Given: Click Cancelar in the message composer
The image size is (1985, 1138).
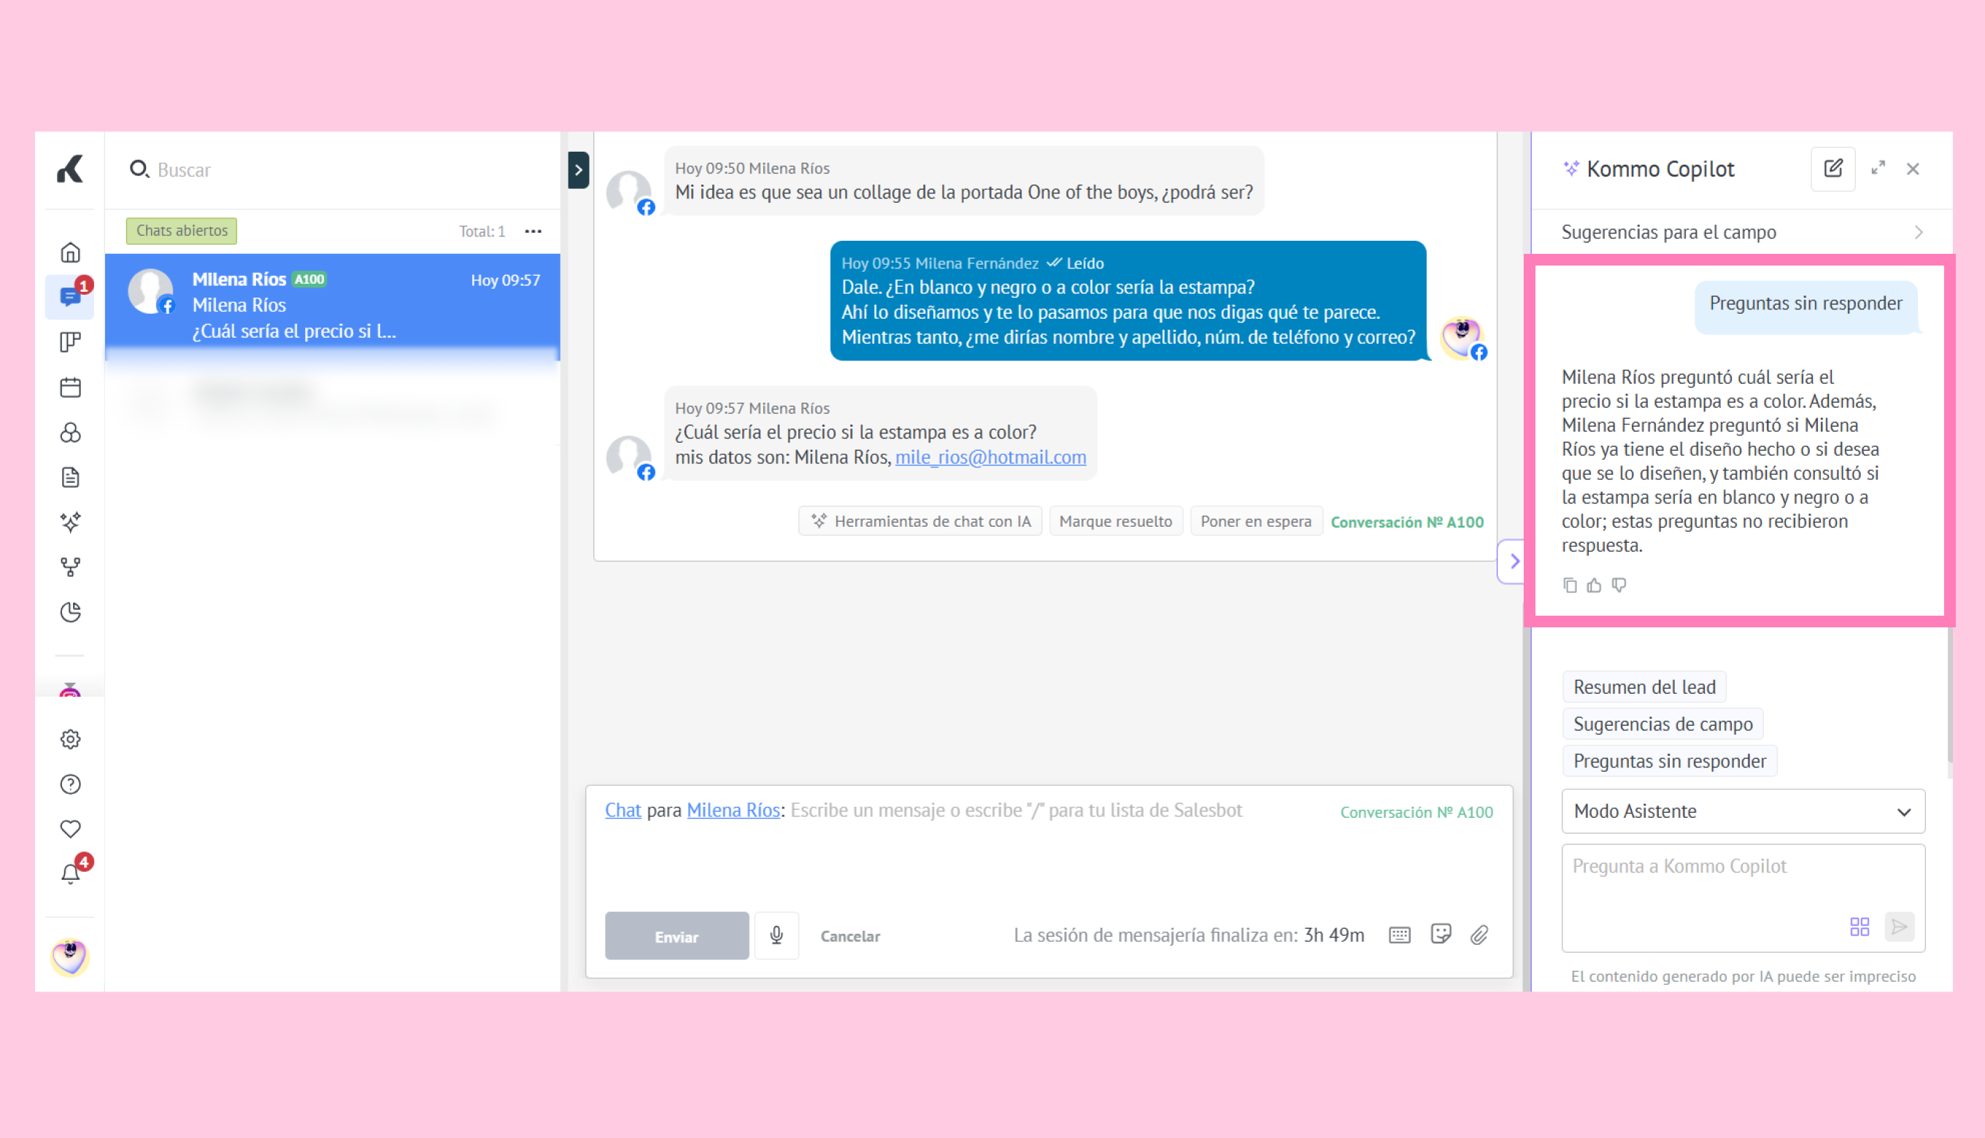Looking at the screenshot, I should (x=849, y=937).
